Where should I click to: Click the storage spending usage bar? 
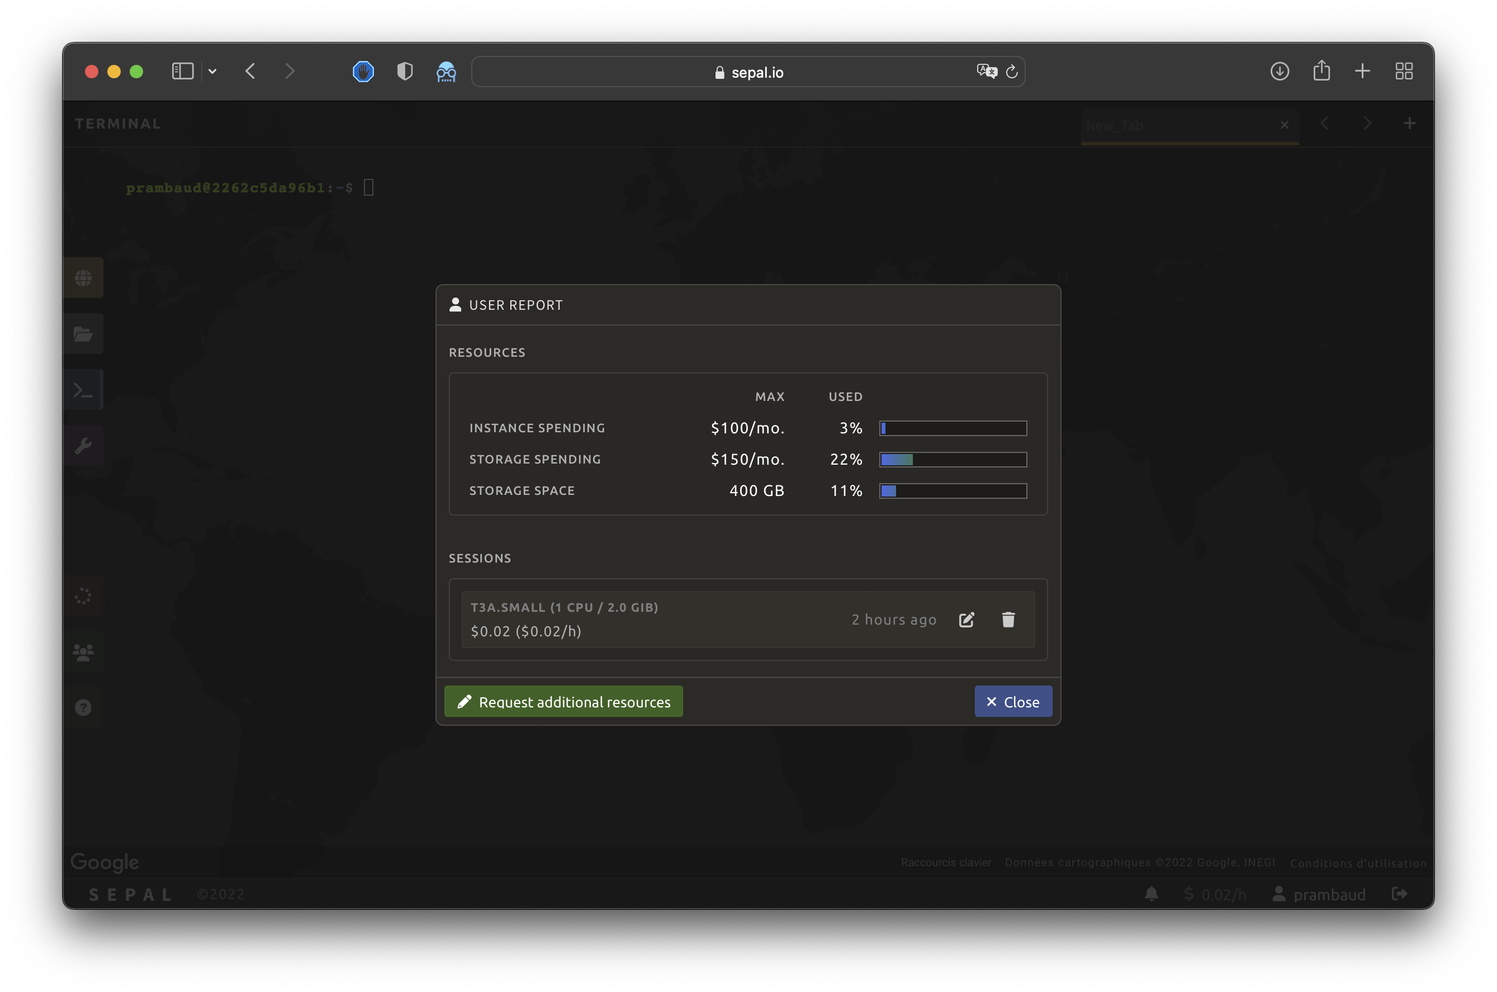953,459
